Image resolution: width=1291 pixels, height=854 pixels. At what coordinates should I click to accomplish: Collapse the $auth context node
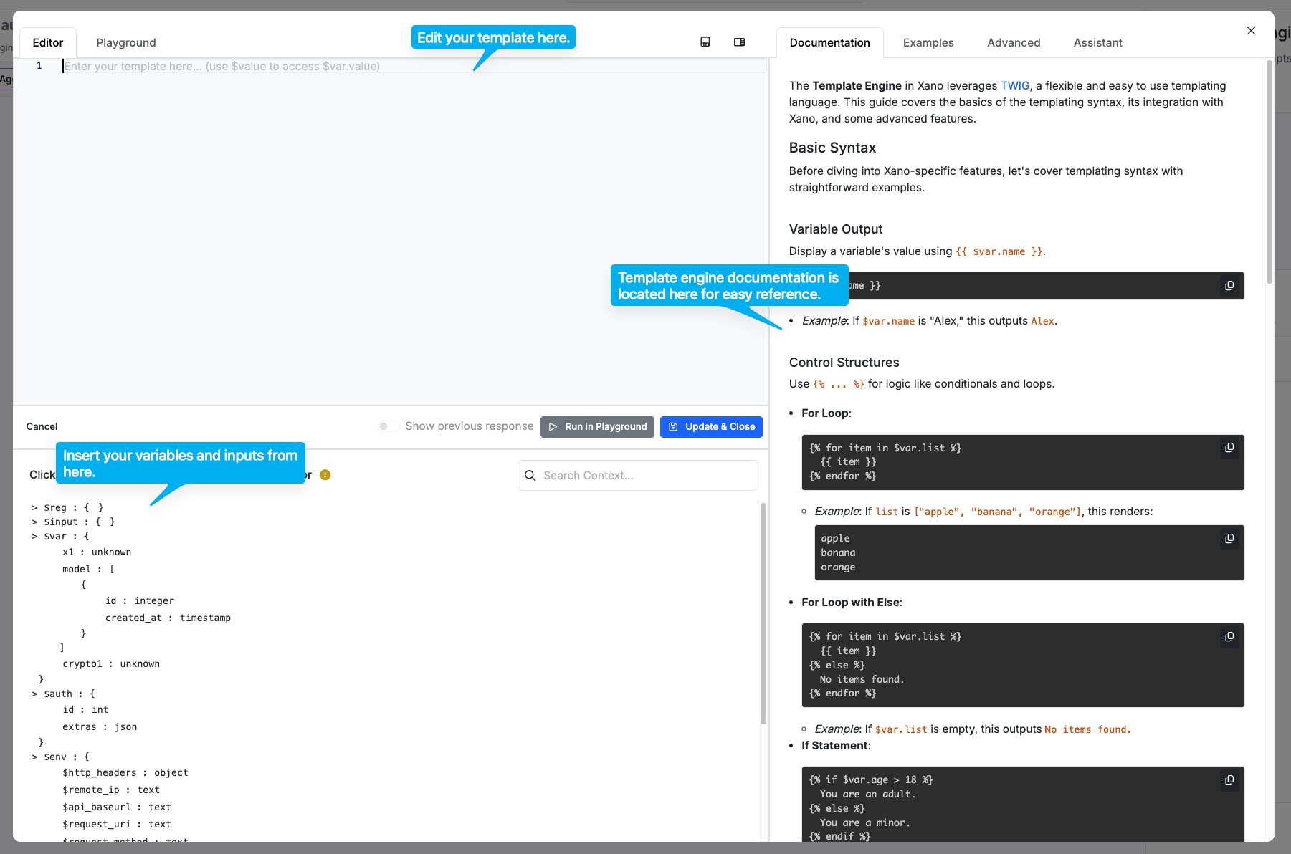click(34, 694)
